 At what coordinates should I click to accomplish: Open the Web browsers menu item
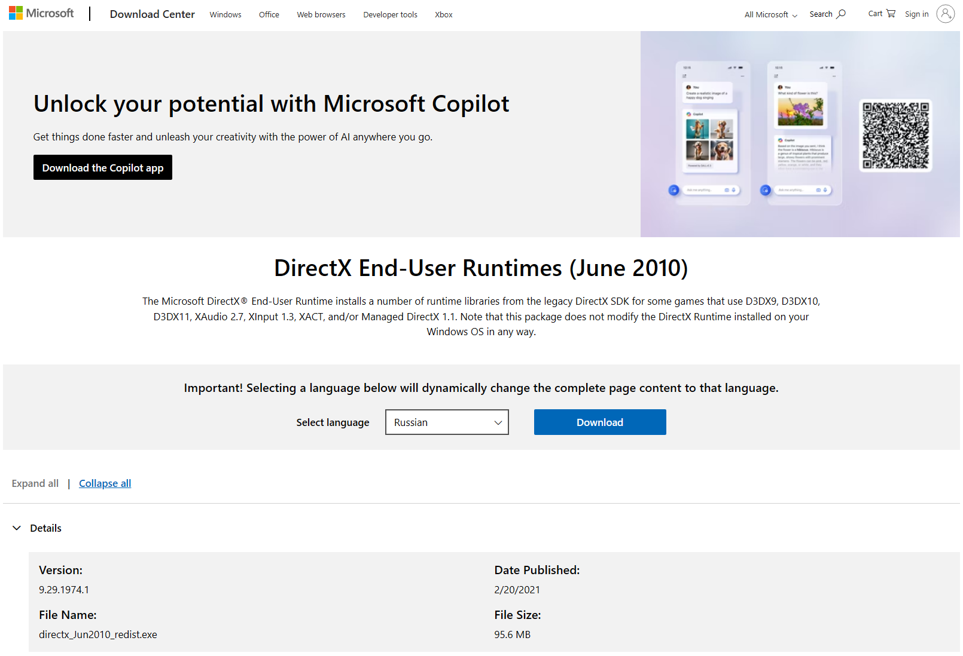[x=321, y=14]
